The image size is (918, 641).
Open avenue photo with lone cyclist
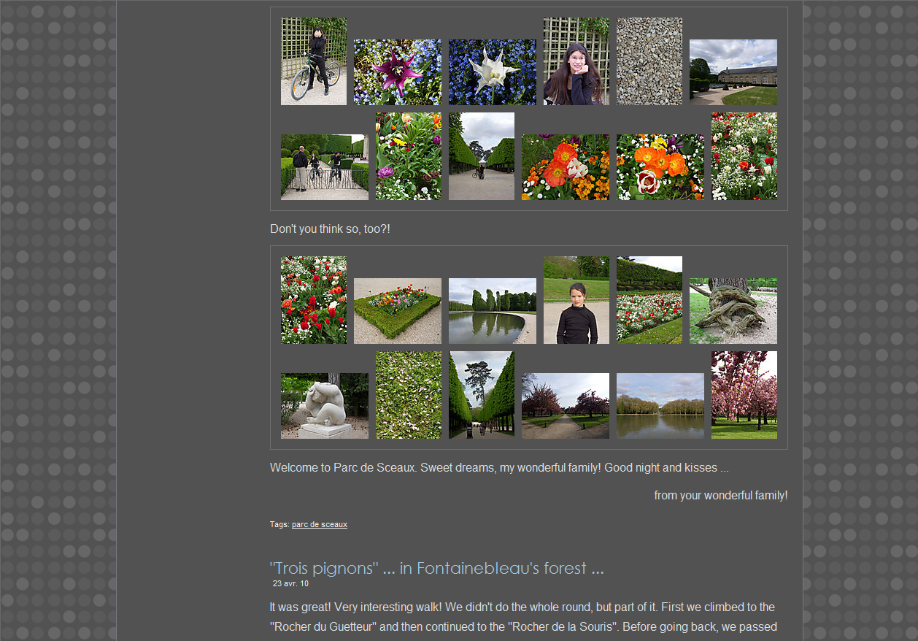482,156
